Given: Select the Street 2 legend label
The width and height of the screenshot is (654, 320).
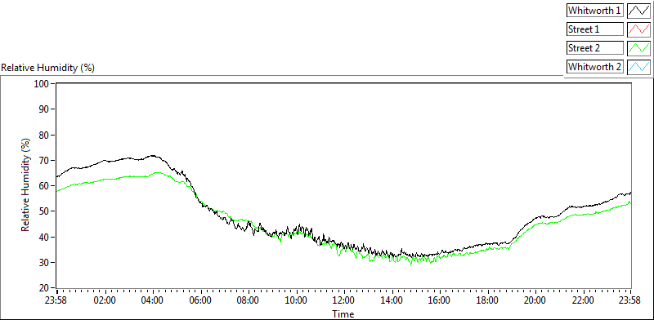Looking at the screenshot, I should [x=595, y=48].
